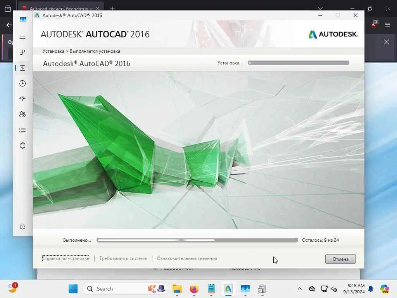397x298 pixels.
Task: Click Task Manager logo icon in sidebar
Action: coord(23,19)
